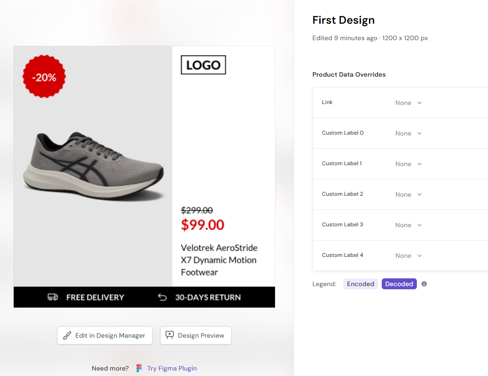Open the Design Preview
The image size is (488, 376).
pos(196,335)
